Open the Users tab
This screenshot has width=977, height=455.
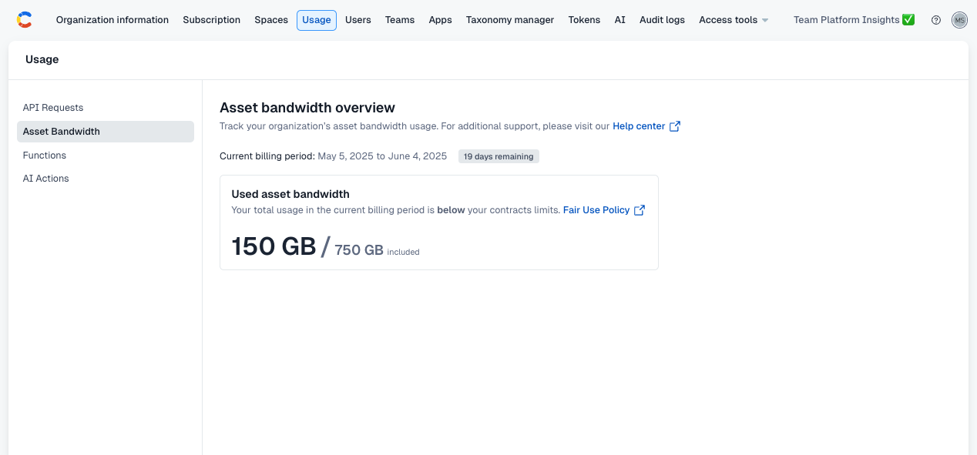358,20
